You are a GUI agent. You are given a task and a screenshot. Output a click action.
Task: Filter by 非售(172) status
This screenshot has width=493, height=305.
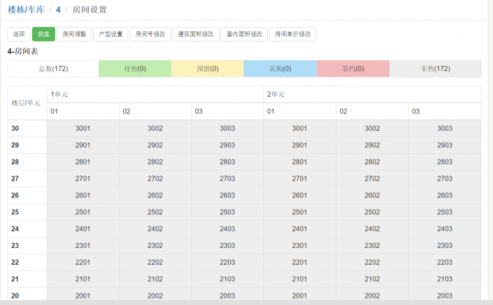coord(435,69)
